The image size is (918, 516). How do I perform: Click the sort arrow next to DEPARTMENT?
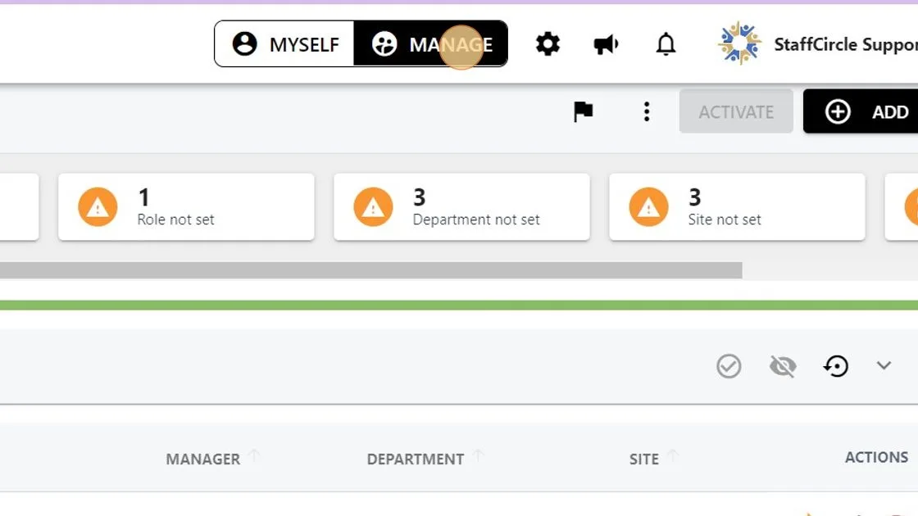point(479,455)
